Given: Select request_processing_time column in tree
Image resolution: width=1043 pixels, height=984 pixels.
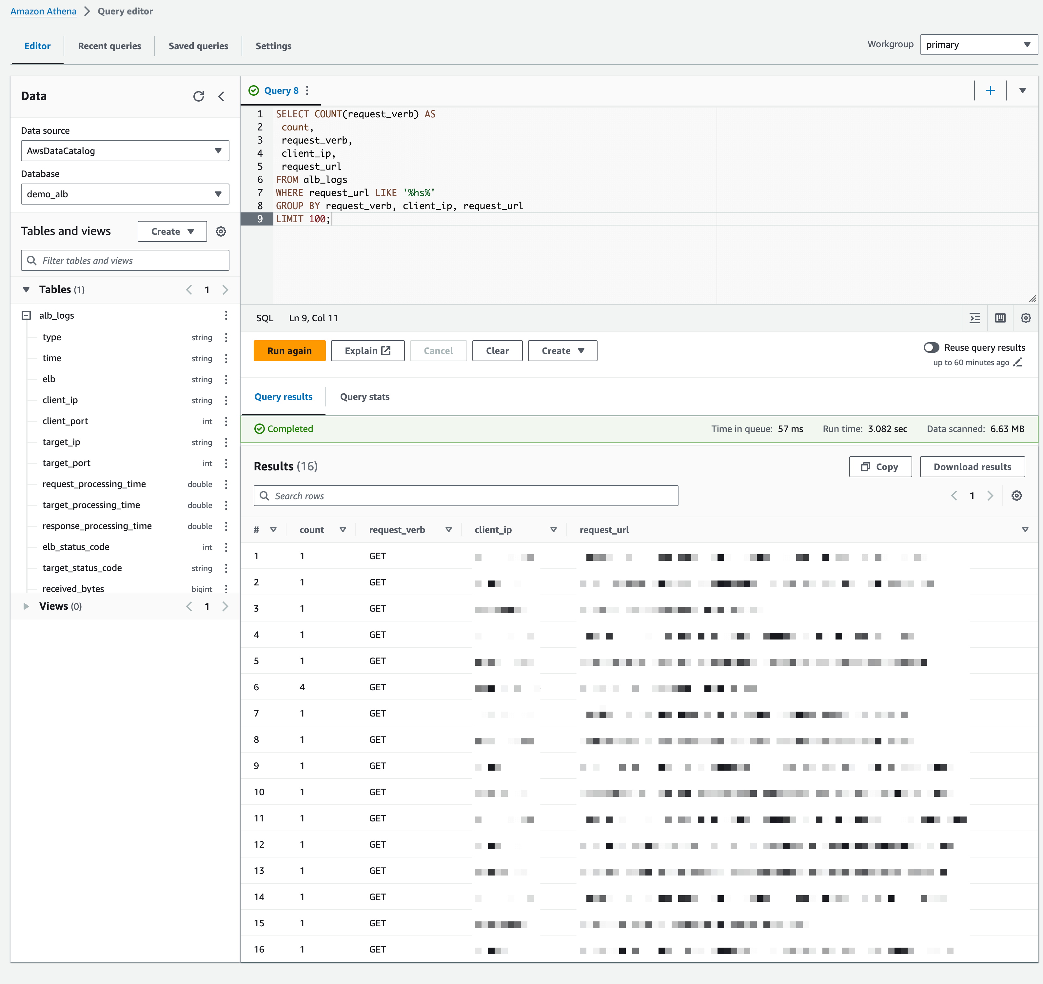Looking at the screenshot, I should (94, 484).
